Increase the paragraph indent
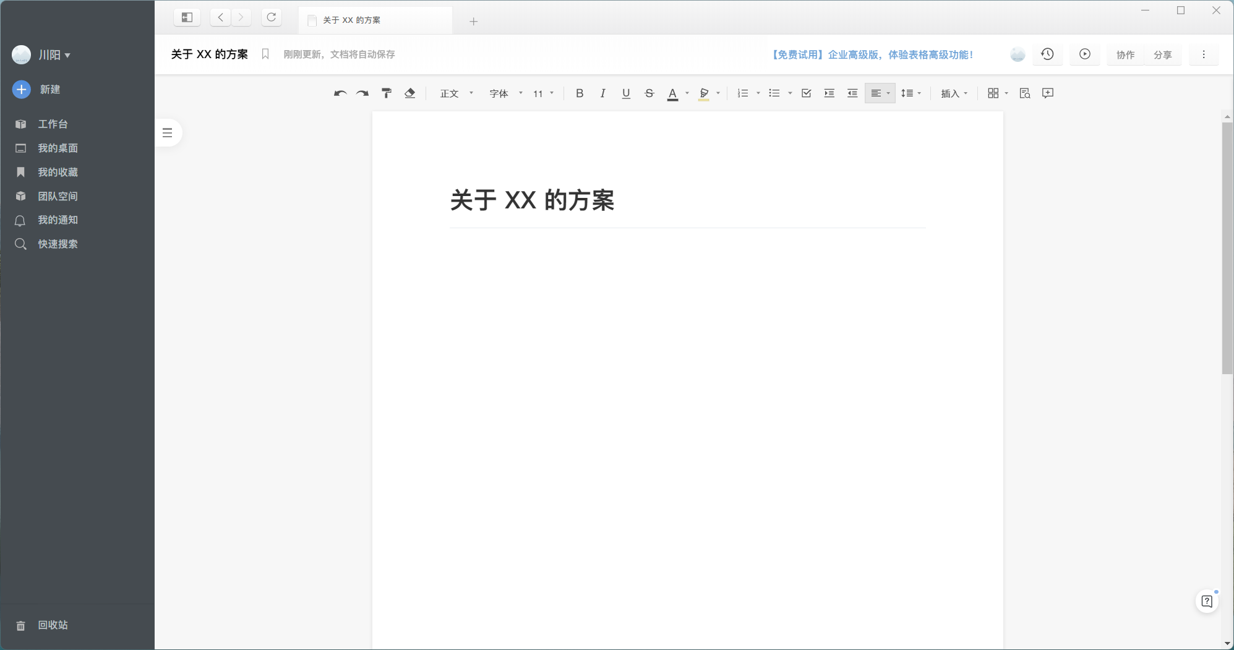This screenshot has width=1234, height=650. (x=829, y=93)
